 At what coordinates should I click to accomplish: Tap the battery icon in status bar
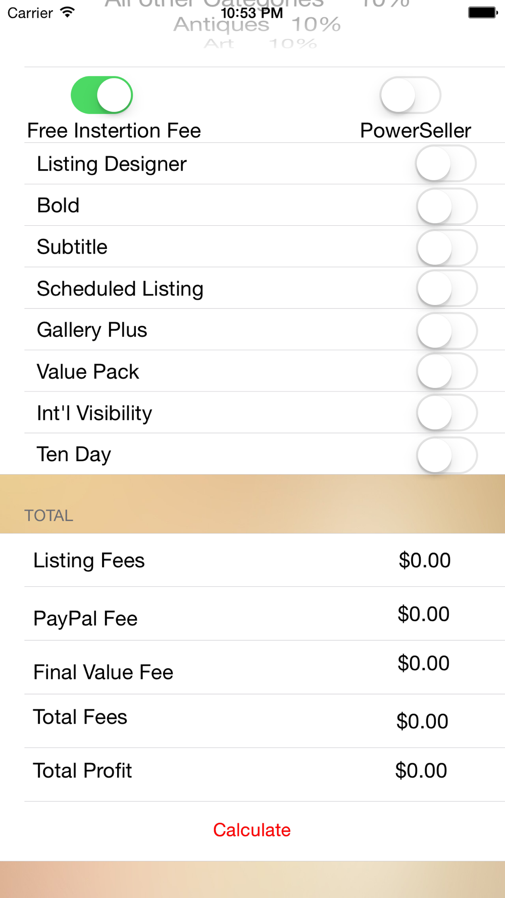pyautogui.click(x=483, y=13)
